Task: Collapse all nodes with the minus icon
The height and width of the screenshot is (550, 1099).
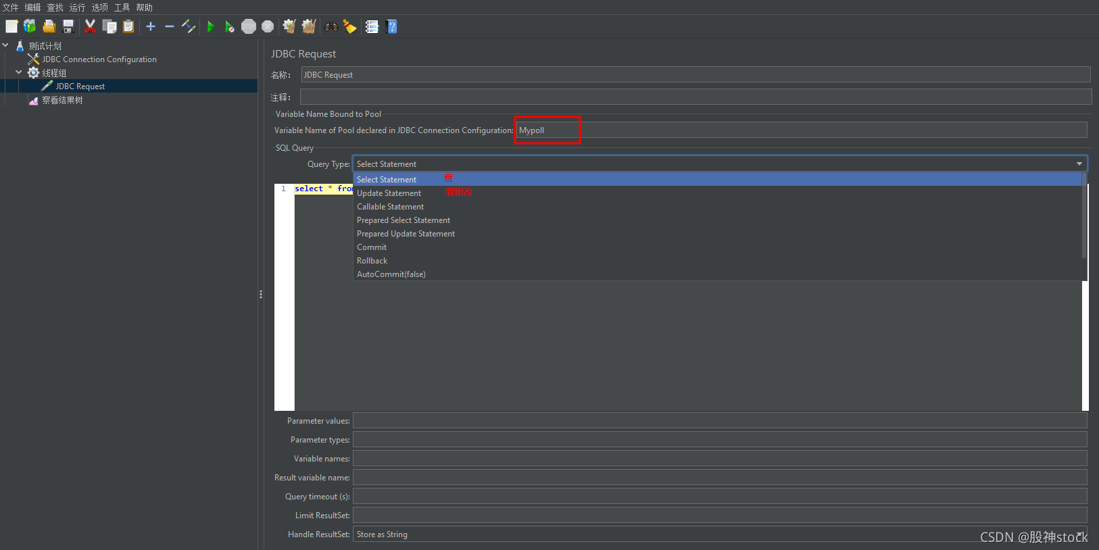Action: click(x=170, y=26)
